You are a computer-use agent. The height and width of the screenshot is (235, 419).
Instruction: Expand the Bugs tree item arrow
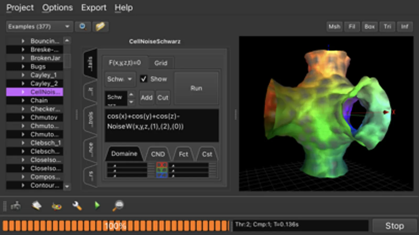coord(23,66)
